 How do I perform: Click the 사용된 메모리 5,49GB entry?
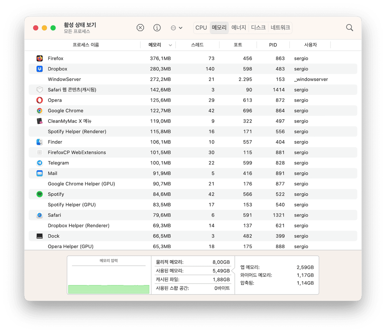(x=193, y=271)
